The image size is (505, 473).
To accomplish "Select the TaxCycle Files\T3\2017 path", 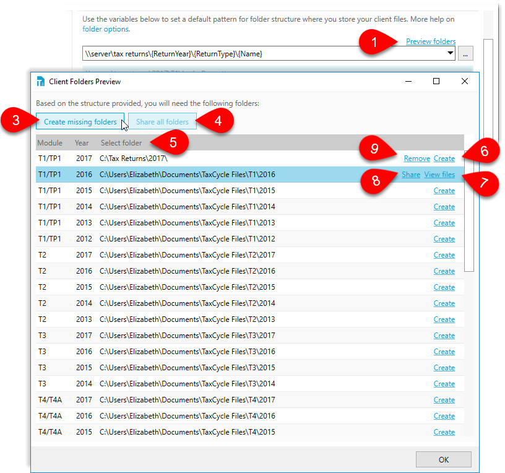I will coord(188,336).
